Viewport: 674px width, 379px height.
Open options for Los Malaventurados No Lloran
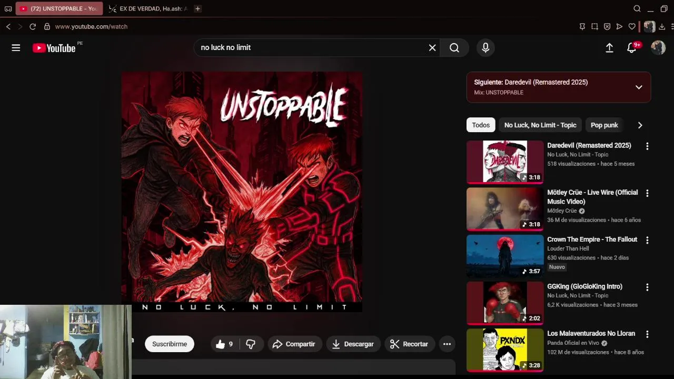pyautogui.click(x=647, y=334)
